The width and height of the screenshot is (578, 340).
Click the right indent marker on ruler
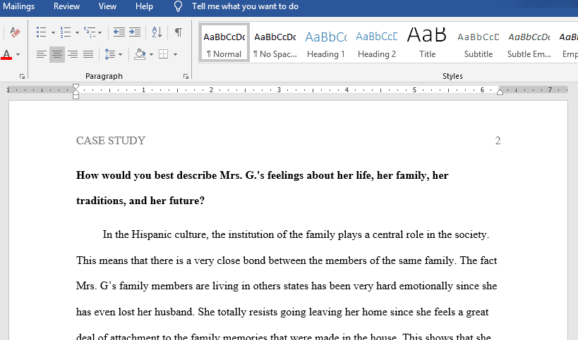pyautogui.click(x=500, y=92)
